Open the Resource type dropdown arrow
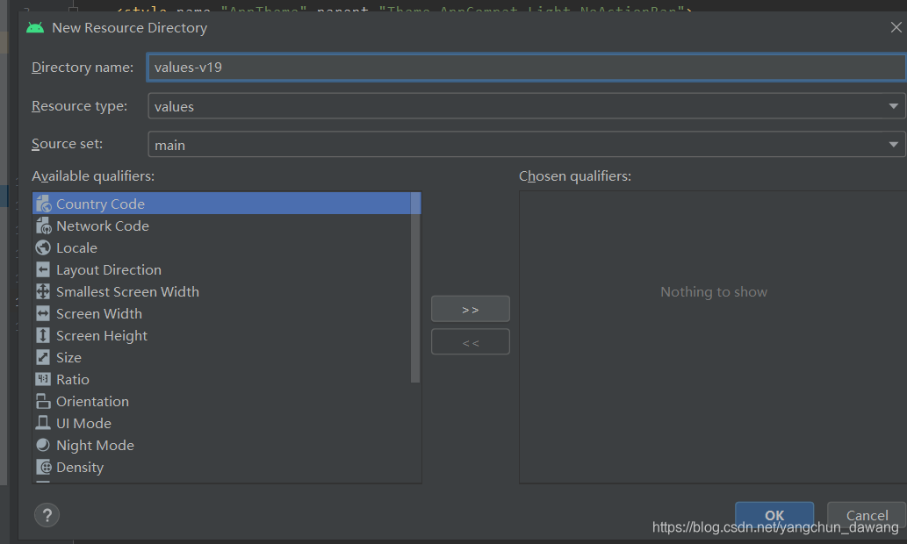Viewport: 907px width, 544px height. tap(893, 106)
